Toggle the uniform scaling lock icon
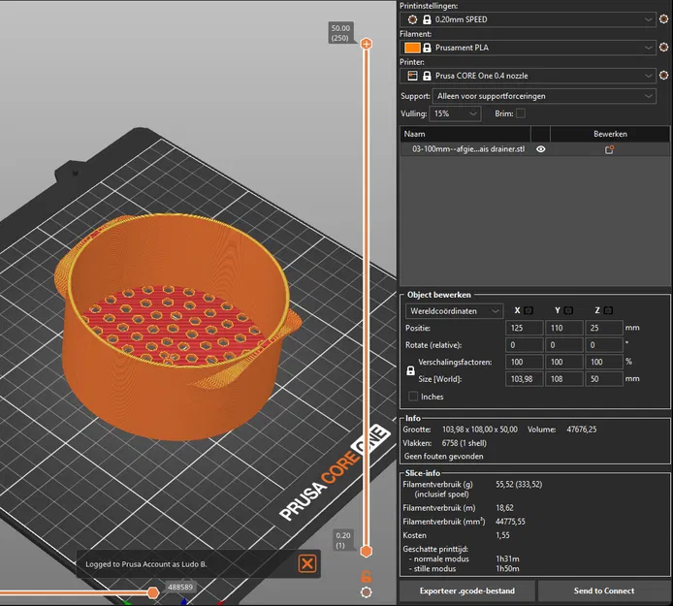673x606 pixels. click(411, 369)
